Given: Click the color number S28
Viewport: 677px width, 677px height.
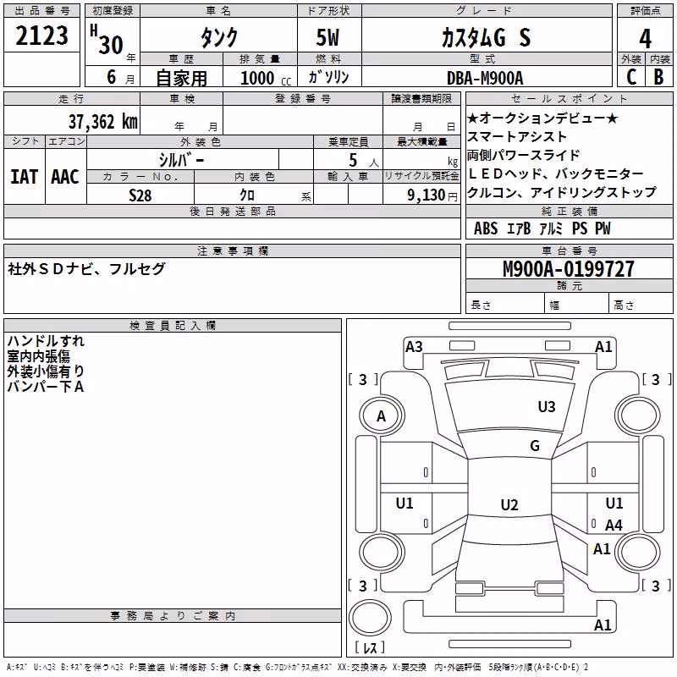Looking at the screenshot, I should point(140,195).
